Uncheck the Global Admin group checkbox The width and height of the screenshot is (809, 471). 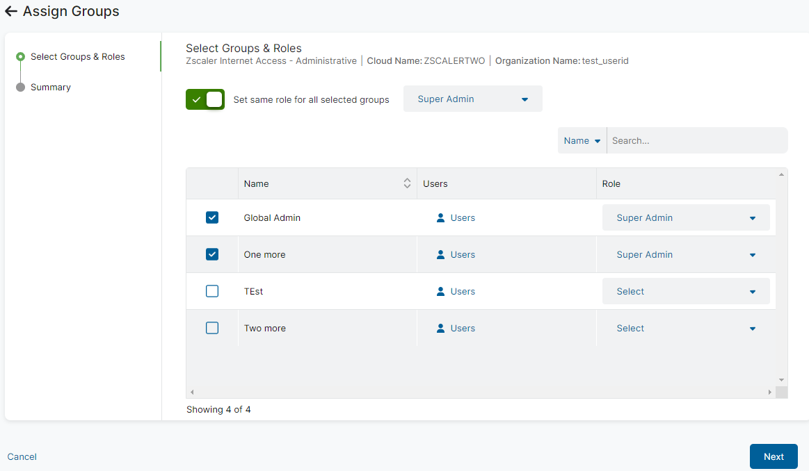[211, 217]
